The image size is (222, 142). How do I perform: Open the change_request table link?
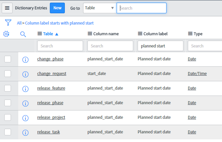point(52,74)
